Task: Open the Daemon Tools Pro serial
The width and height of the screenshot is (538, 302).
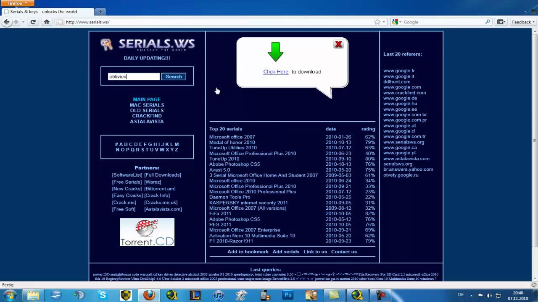Action: pos(230,197)
